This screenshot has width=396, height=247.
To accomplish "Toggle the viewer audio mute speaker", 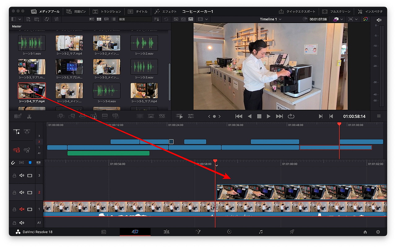I will (379, 19).
